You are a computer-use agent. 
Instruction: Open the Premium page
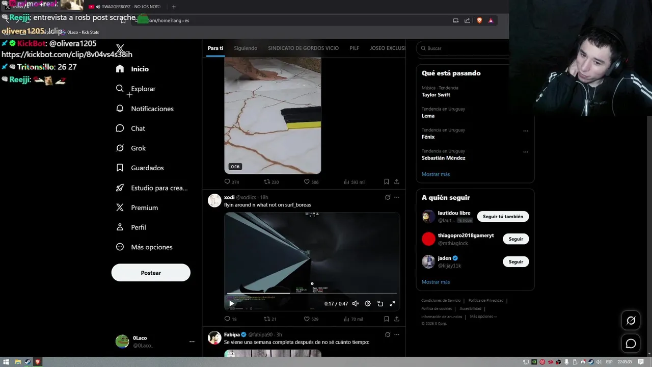pyautogui.click(x=137, y=207)
